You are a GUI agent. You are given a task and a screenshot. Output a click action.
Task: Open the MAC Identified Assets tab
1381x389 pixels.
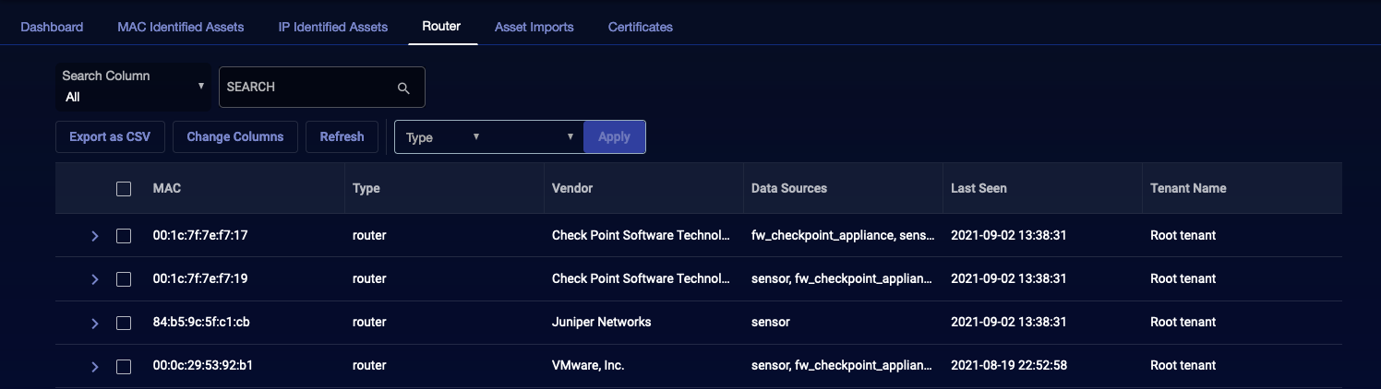[x=181, y=27]
